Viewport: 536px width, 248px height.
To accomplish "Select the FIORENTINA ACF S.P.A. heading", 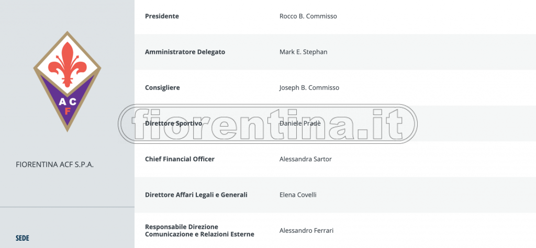I will click(x=55, y=164).
